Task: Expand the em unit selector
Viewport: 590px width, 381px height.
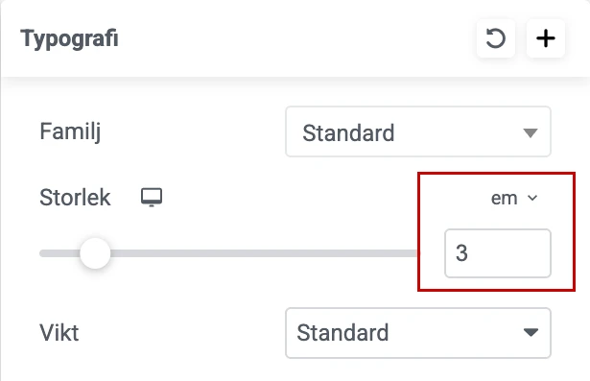Action: 514,198
